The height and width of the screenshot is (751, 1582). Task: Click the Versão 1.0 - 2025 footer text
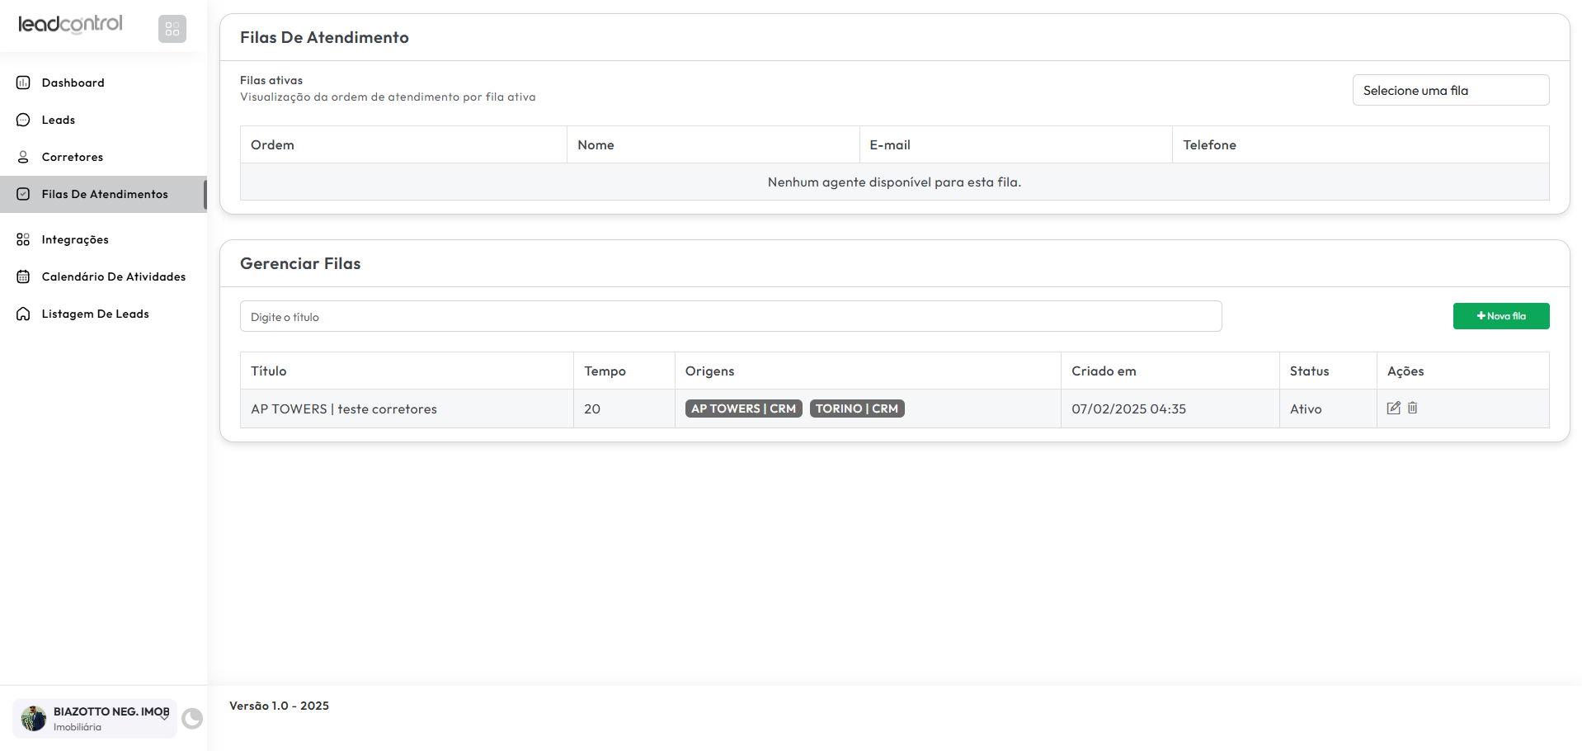tap(279, 706)
